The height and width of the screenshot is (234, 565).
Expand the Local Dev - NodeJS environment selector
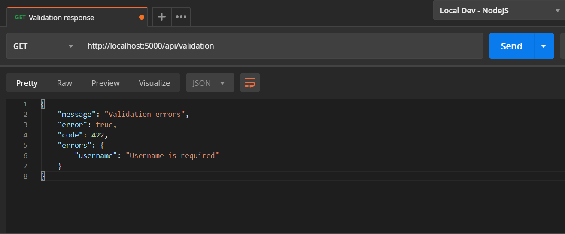tap(499, 10)
